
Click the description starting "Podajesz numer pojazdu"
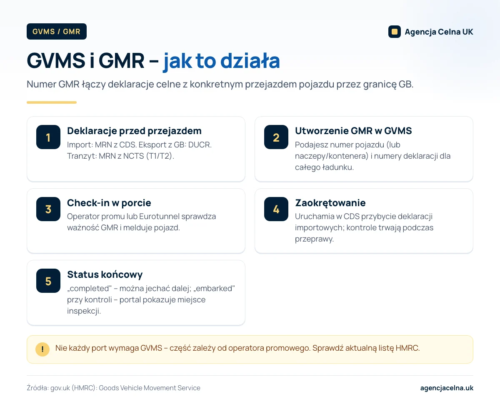[372, 156]
